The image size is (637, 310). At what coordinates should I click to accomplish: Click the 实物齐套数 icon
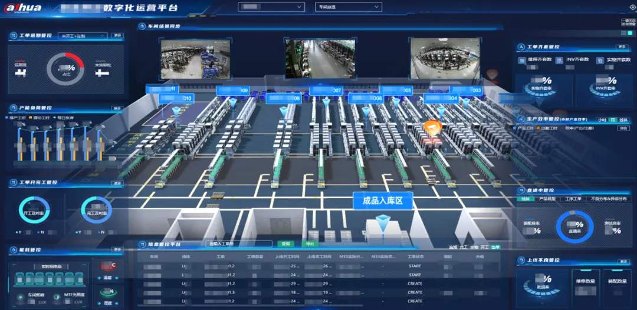pos(600,61)
